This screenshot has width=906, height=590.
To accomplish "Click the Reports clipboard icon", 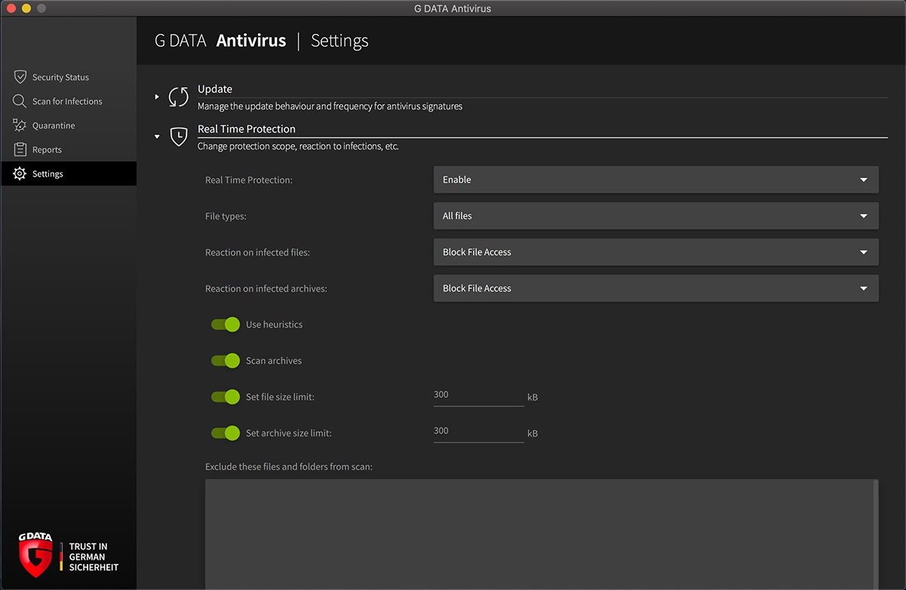I will coord(20,149).
